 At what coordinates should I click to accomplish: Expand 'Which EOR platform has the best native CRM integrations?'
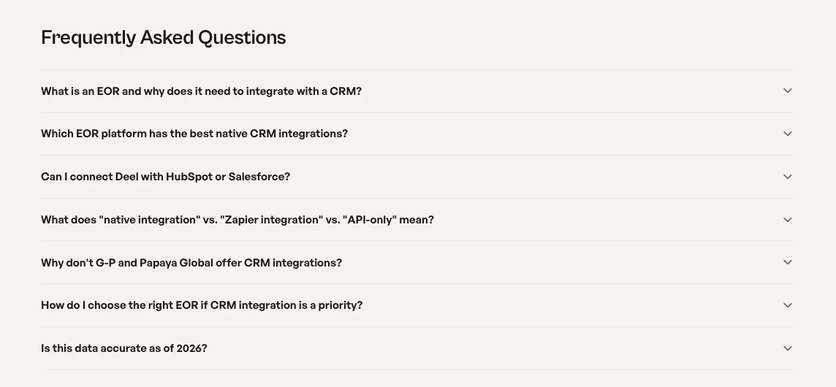pos(194,134)
